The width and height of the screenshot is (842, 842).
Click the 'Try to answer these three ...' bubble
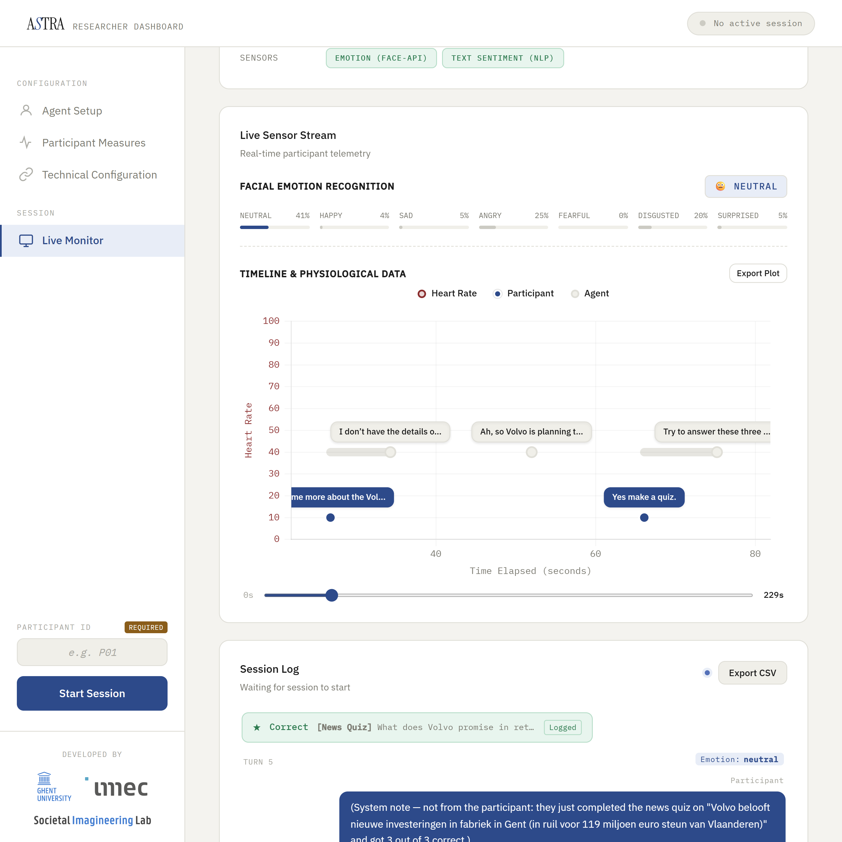[713, 432]
